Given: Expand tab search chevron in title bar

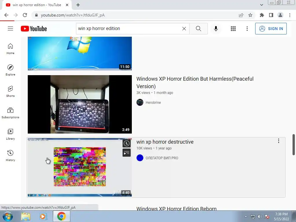Looking at the screenshot, I should point(261,5).
